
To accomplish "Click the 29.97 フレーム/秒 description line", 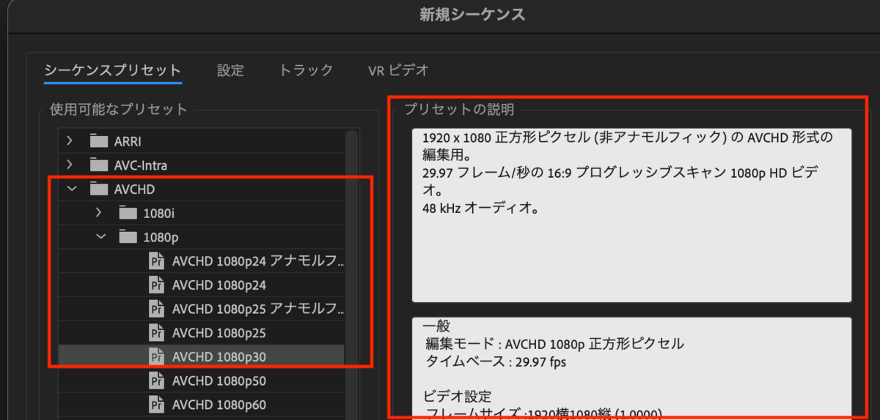I will tap(620, 181).
